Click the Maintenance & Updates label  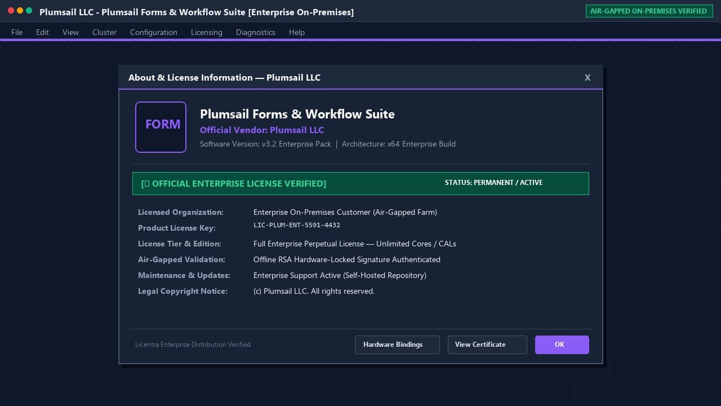click(184, 276)
